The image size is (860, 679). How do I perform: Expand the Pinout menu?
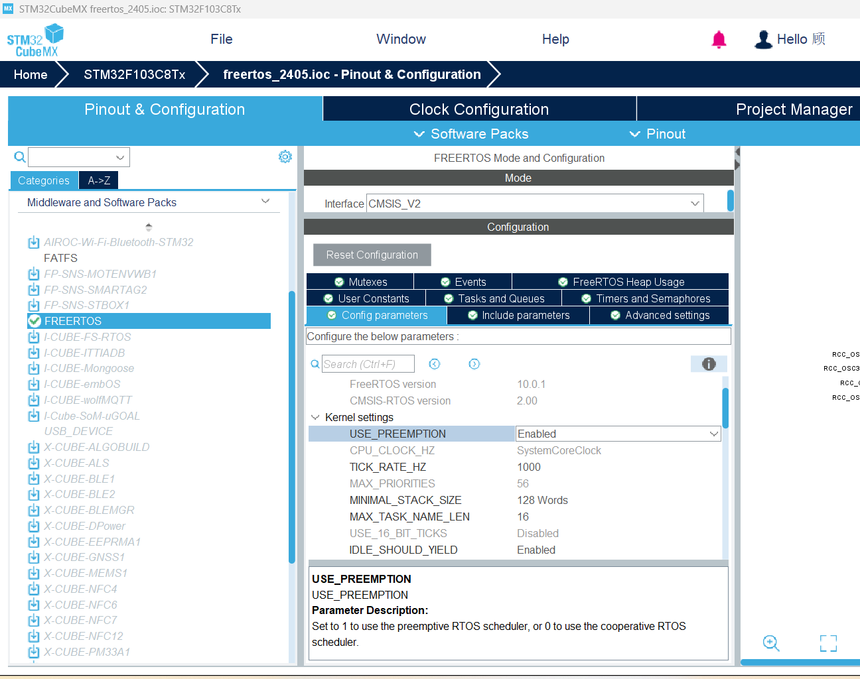pos(658,134)
